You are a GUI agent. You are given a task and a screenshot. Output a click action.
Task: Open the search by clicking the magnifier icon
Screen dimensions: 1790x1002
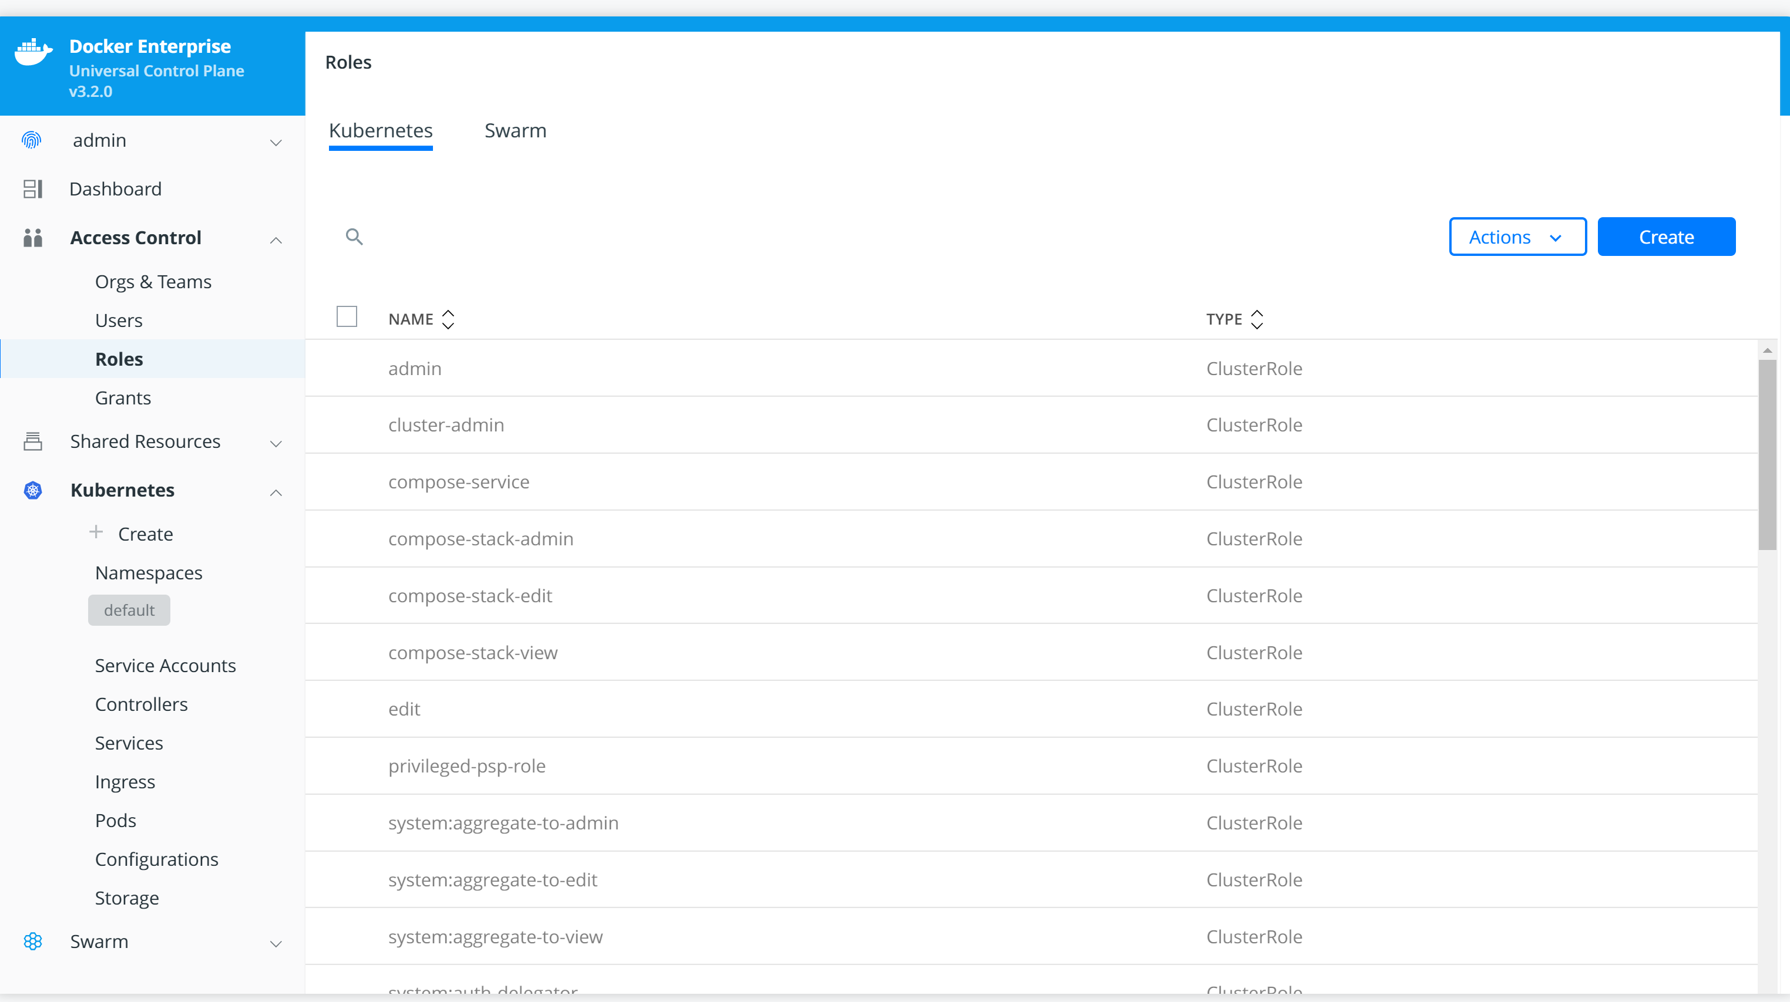tap(355, 236)
